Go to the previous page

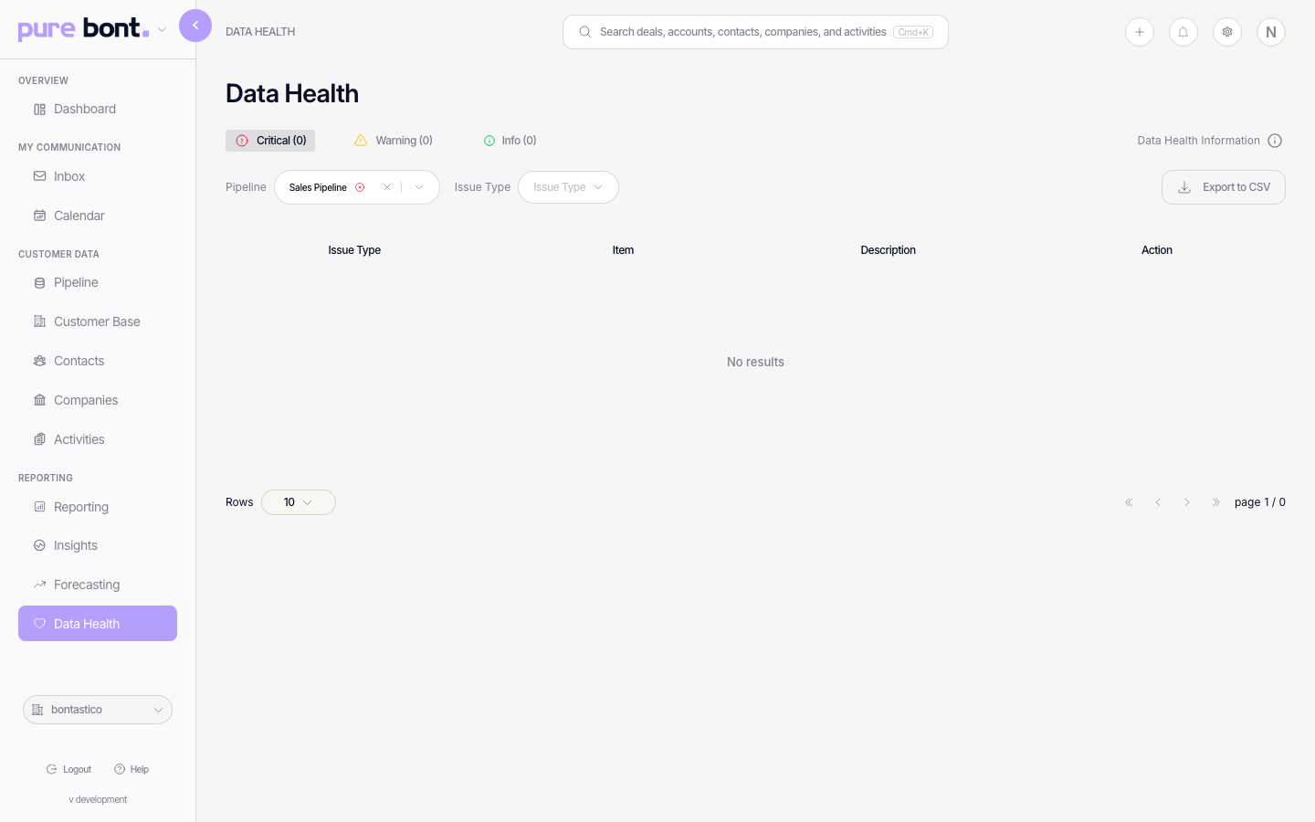point(1158,502)
